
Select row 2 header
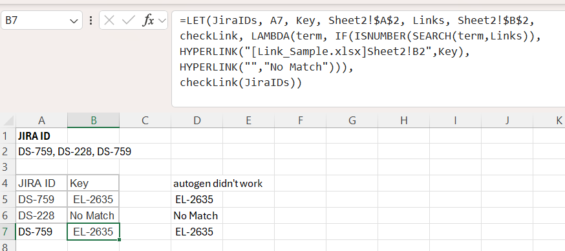(8, 151)
